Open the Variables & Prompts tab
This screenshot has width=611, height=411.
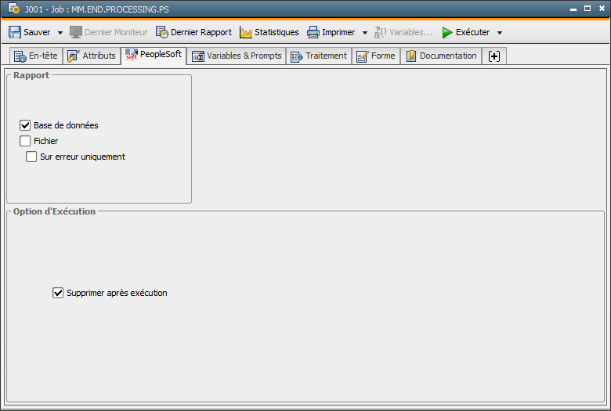pos(237,56)
